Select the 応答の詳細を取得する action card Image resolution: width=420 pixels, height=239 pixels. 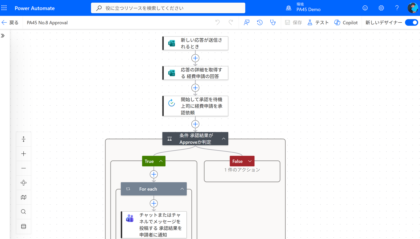coord(195,73)
